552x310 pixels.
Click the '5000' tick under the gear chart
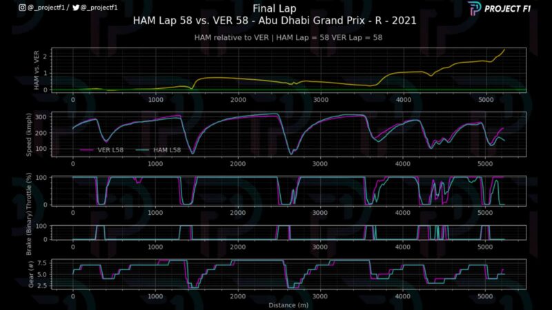coord(485,296)
